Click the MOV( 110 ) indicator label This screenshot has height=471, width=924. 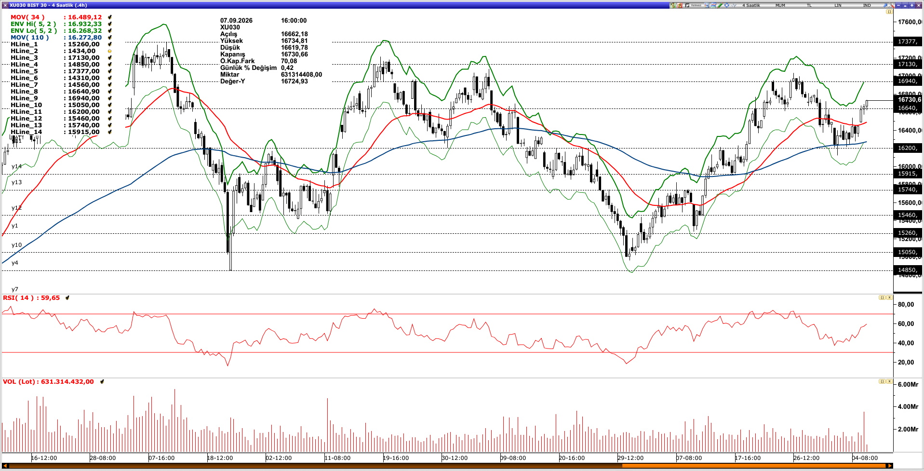click(30, 38)
